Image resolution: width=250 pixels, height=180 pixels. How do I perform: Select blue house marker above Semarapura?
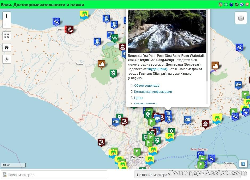(x=188, y=120)
